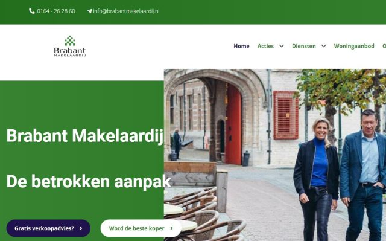Click info@brabantmakelaardij.nl email link
This screenshot has width=386, height=241.
[x=126, y=11]
